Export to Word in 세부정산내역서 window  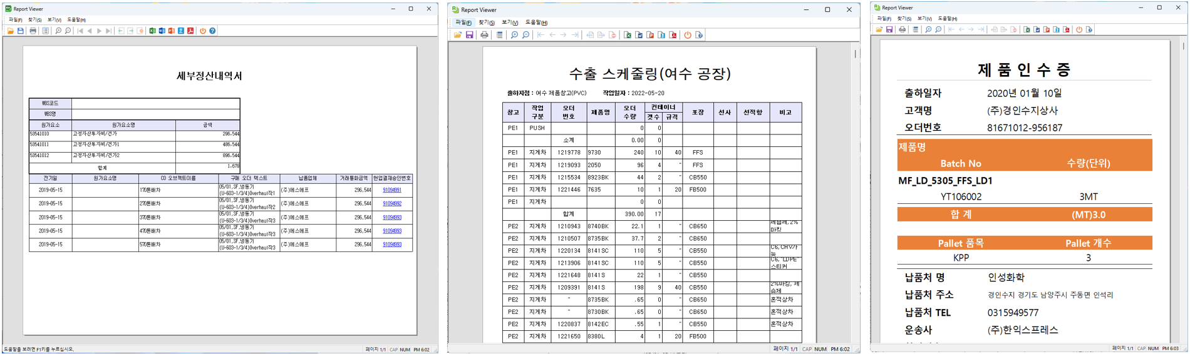(x=162, y=31)
